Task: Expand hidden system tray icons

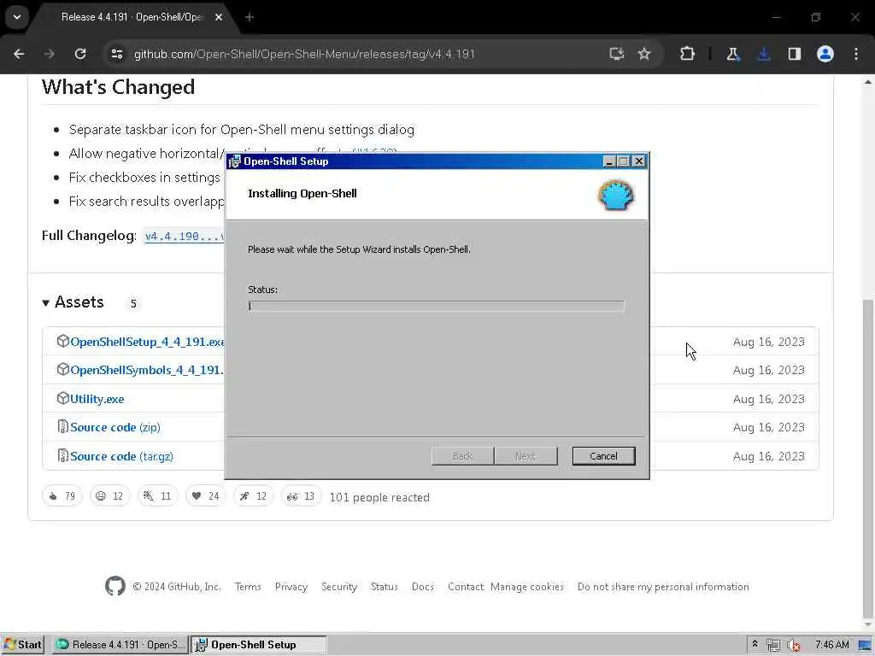Action: [755, 644]
